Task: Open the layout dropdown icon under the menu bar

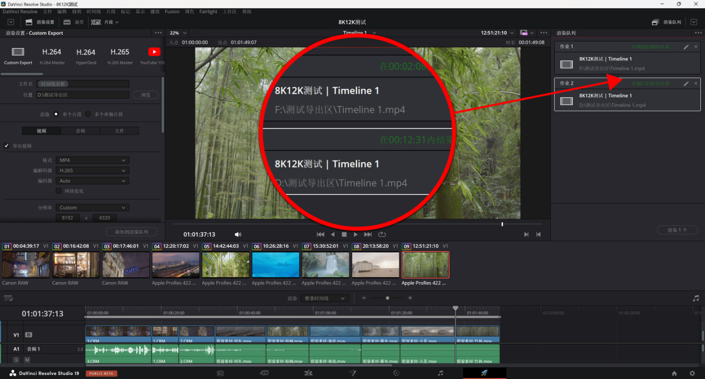Action: tap(10, 22)
